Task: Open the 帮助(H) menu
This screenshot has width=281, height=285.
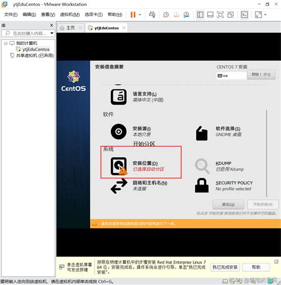Action: pos(115,15)
